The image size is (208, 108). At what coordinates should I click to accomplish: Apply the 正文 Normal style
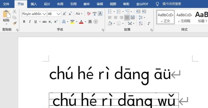(166, 17)
